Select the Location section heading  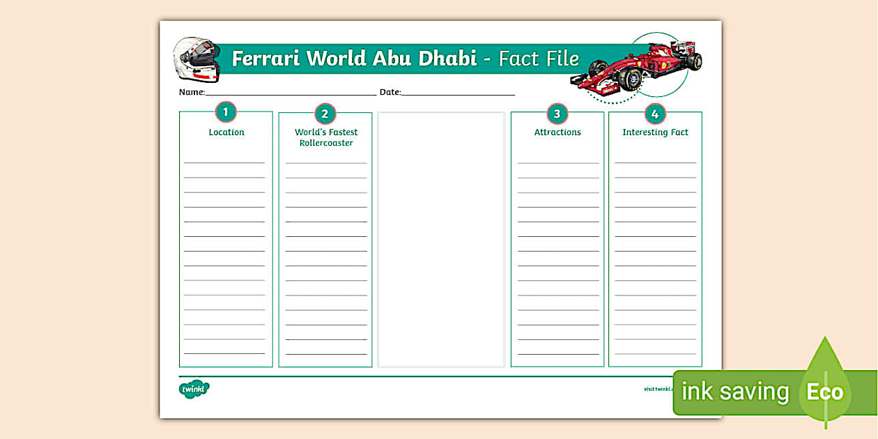tap(225, 132)
